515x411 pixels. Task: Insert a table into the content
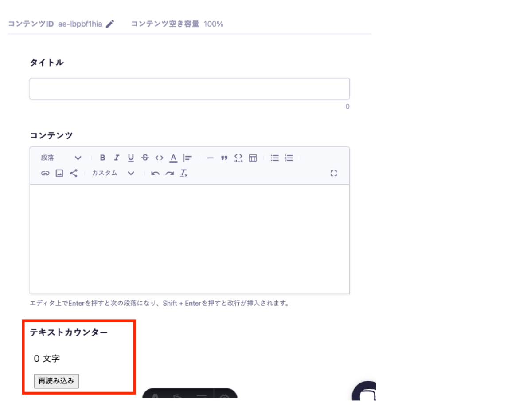(x=253, y=158)
